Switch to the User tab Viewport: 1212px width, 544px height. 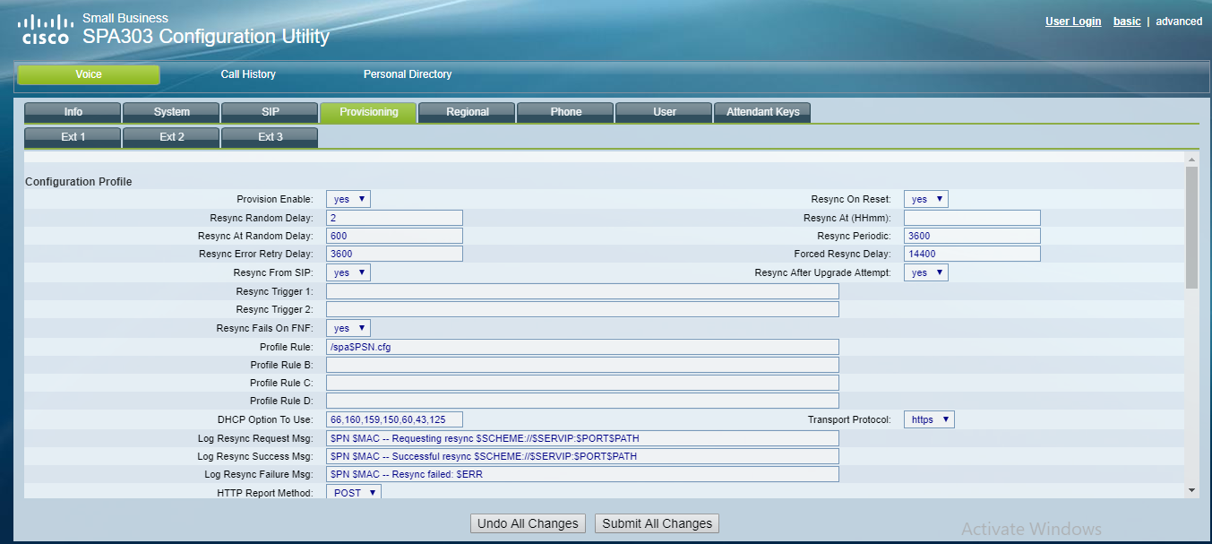(664, 112)
